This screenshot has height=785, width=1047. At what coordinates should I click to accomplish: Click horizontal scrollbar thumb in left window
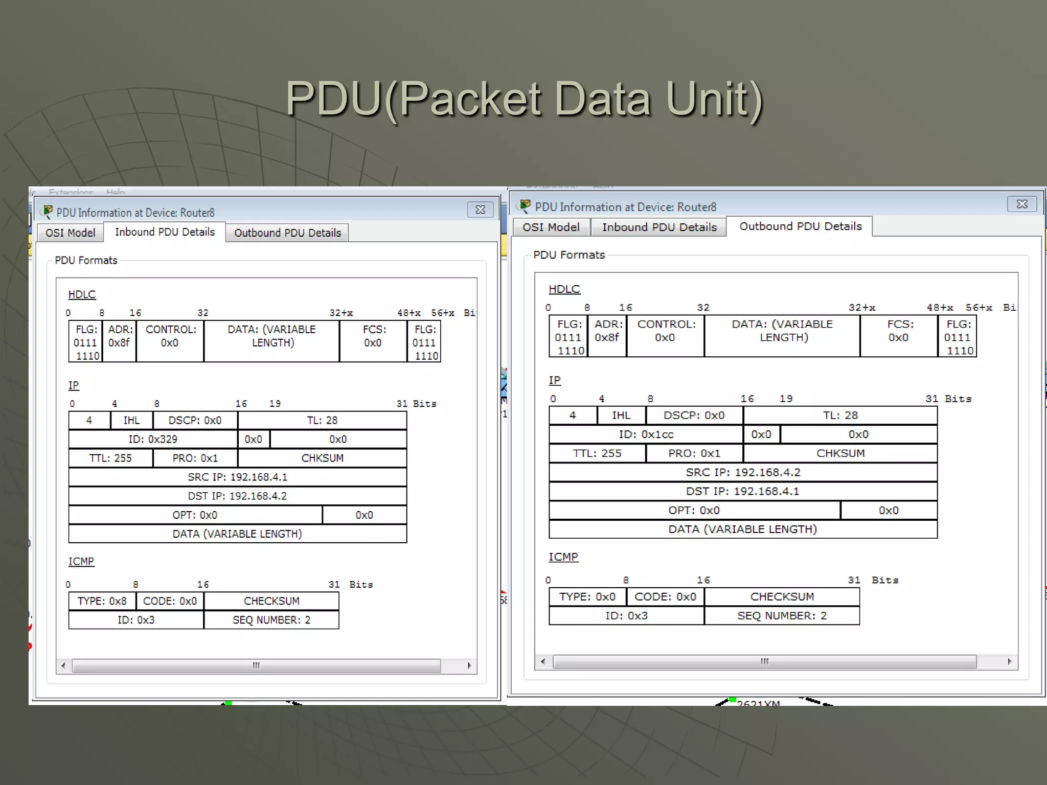(x=256, y=665)
